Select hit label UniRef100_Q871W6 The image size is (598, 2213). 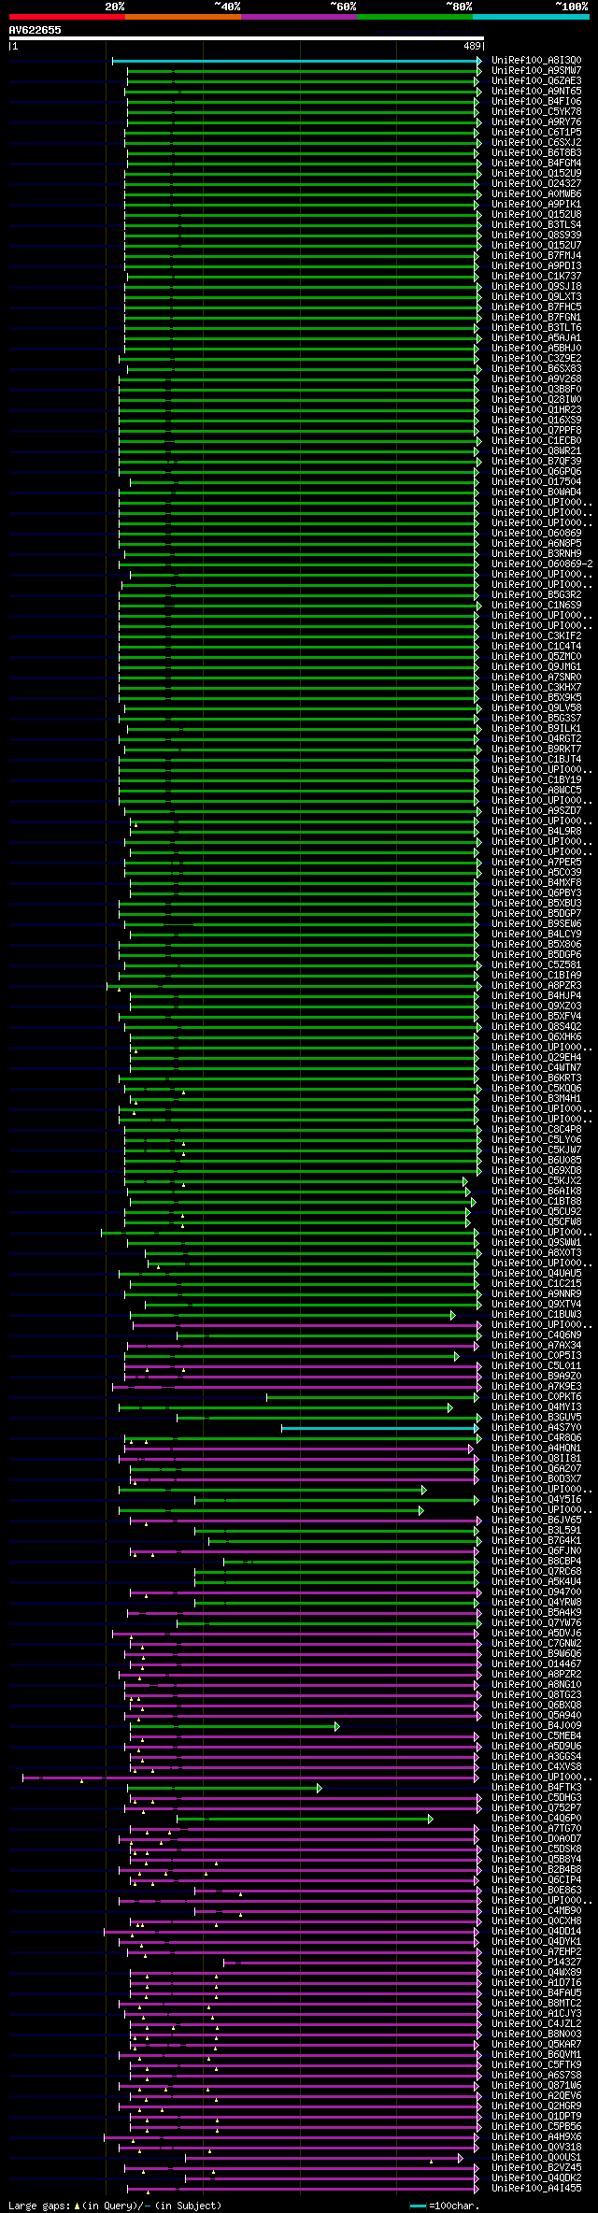click(x=536, y=2086)
